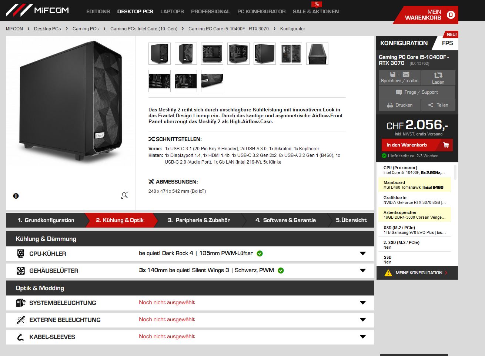Click the Systembeleuchtung case icon
This screenshot has height=356, width=485.
click(21, 303)
